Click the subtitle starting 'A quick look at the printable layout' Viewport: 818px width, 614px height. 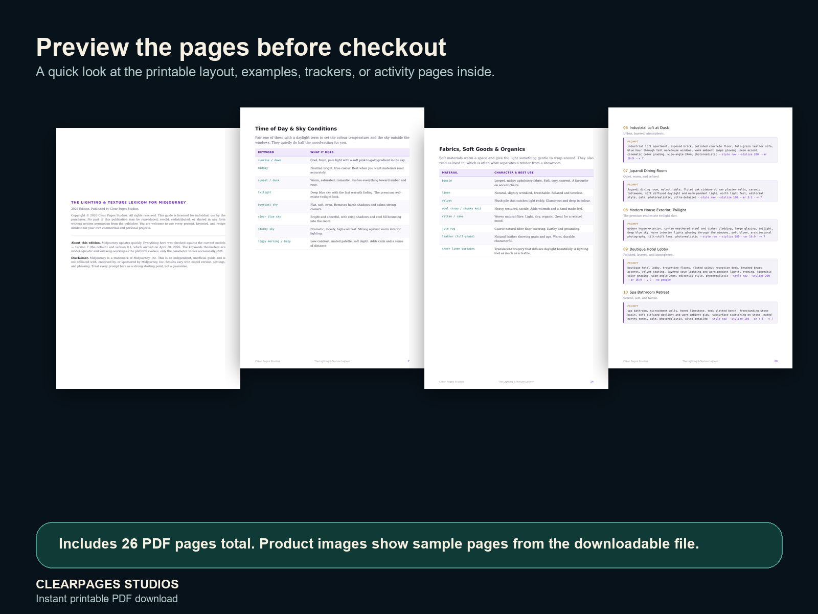pos(265,72)
